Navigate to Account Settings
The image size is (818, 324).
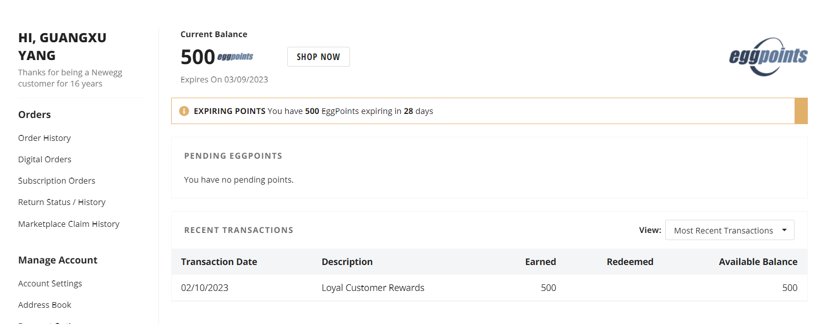click(x=50, y=283)
